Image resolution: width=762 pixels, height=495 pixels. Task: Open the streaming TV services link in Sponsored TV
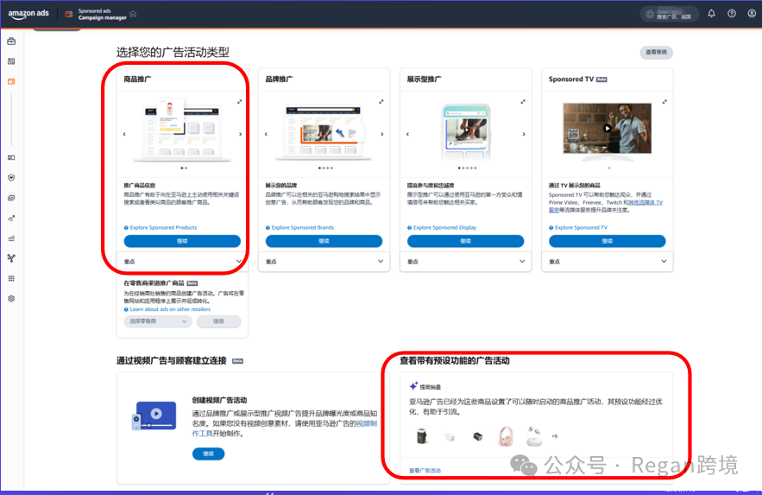pos(645,202)
